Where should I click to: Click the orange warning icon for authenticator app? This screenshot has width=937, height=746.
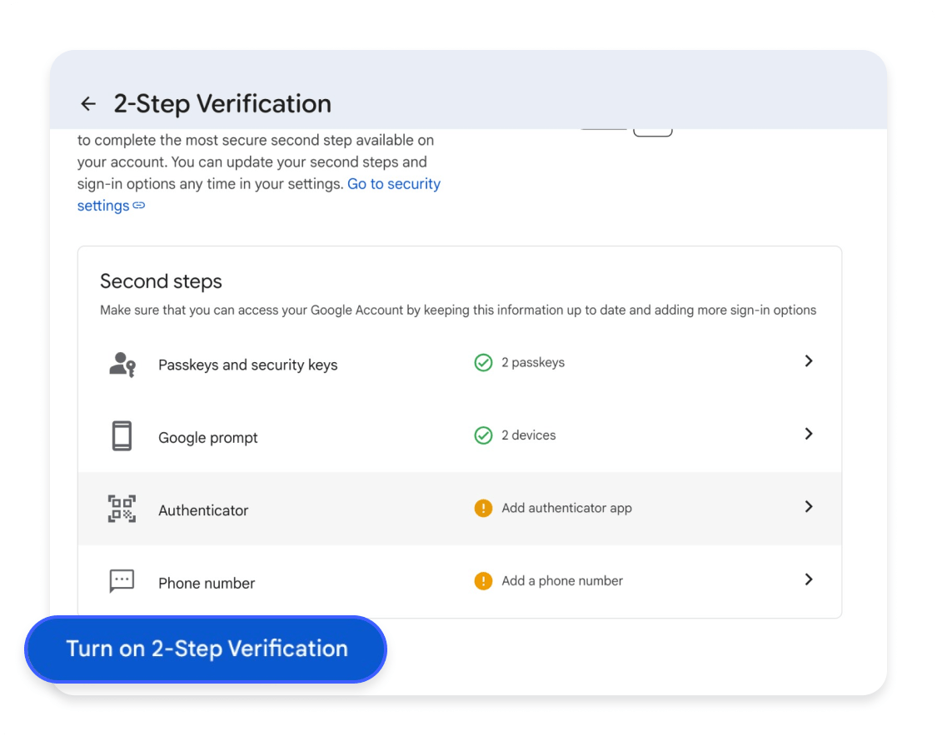(x=483, y=508)
